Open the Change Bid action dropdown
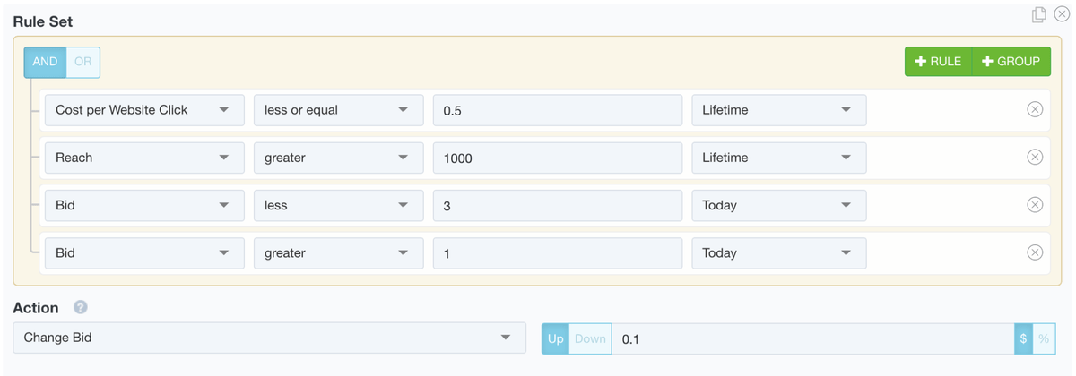Image resolution: width=1076 pixels, height=376 pixels. [269, 338]
